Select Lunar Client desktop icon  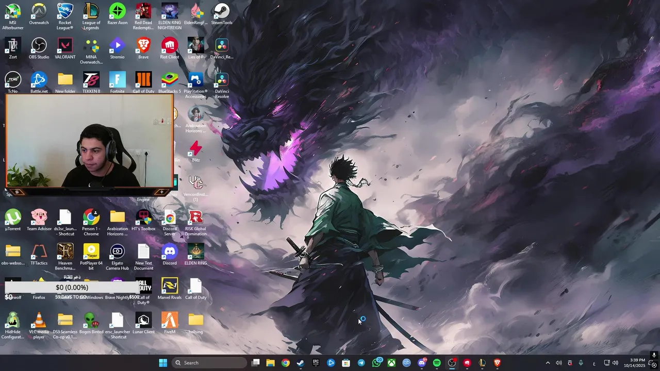click(x=143, y=324)
